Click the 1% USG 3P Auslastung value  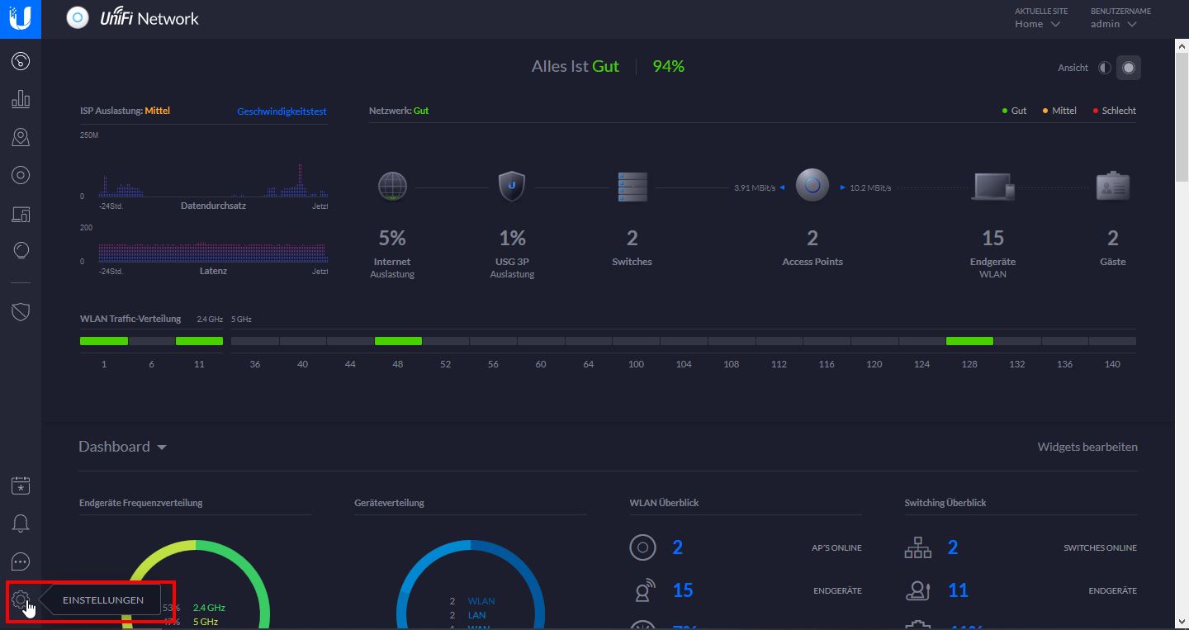(x=512, y=239)
